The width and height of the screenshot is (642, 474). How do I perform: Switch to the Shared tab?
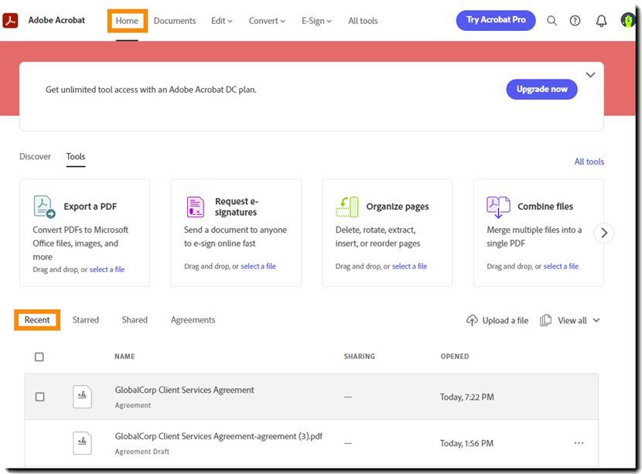(135, 319)
